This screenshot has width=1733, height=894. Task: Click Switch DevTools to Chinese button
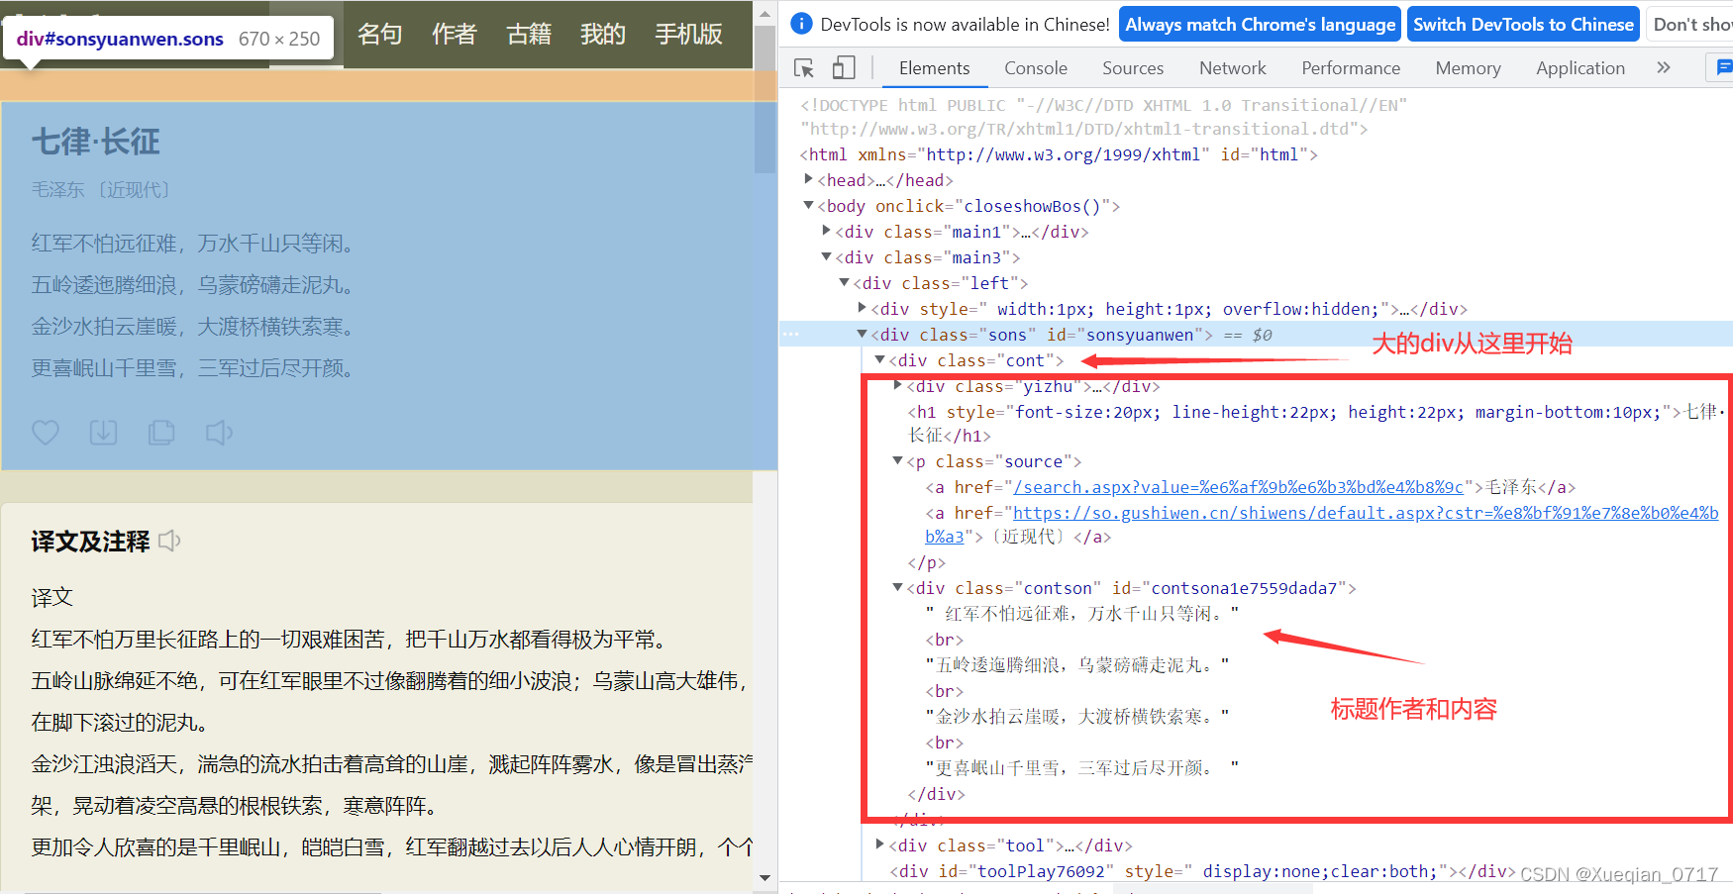pyautogui.click(x=1523, y=24)
